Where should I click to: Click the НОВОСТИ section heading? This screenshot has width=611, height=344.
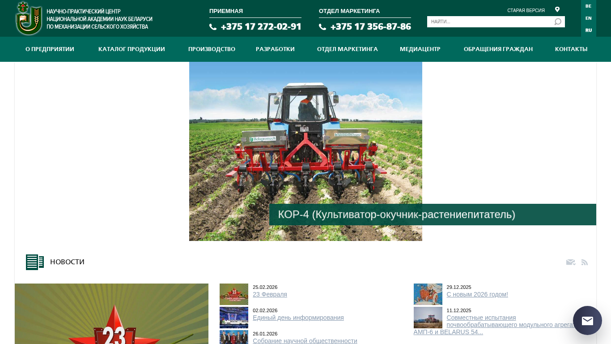pos(67,262)
